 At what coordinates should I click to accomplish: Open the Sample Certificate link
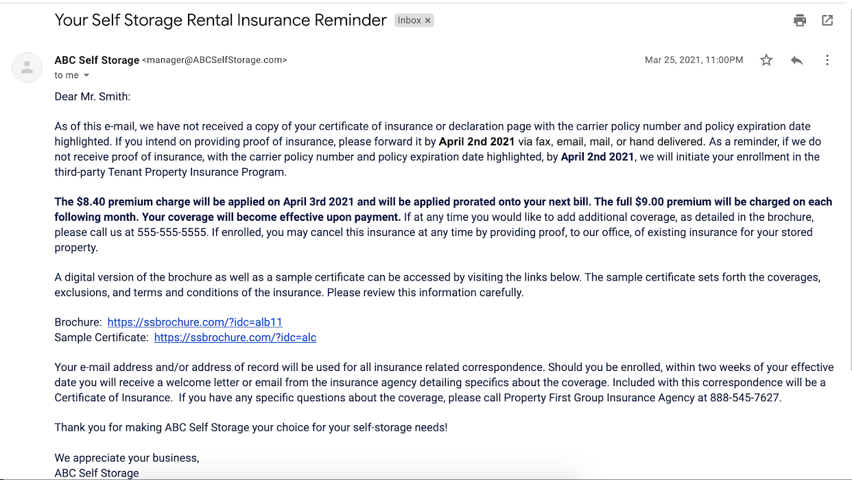[235, 337]
